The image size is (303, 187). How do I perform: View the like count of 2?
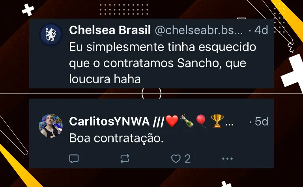pyautogui.click(x=188, y=159)
